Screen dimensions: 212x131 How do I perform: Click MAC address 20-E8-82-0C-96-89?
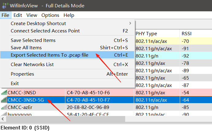(x=88, y=107)
